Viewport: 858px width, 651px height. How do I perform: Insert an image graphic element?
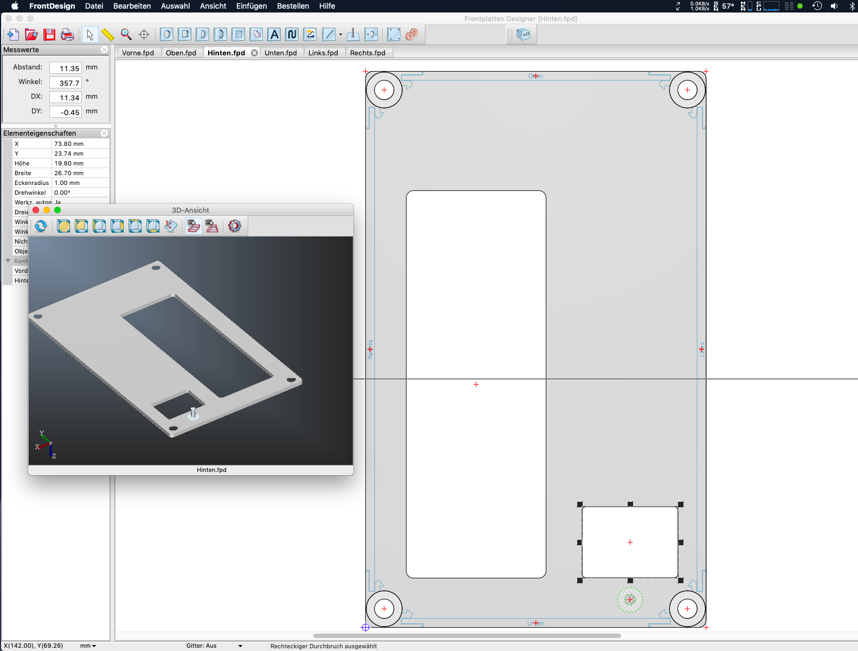[x=310, y=35]
